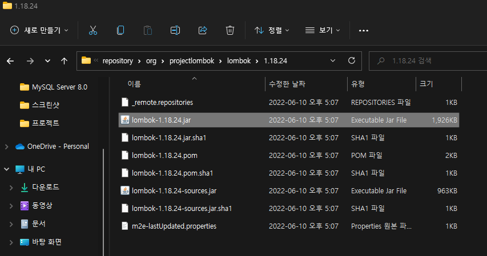Click the jar icon of lombok-1.18.24.jar
Viewport: 487px width, 256px height.
[x=125, y=120]
